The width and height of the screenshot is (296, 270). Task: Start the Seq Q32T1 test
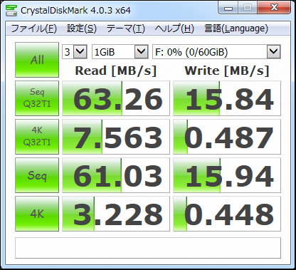point(37,98)
